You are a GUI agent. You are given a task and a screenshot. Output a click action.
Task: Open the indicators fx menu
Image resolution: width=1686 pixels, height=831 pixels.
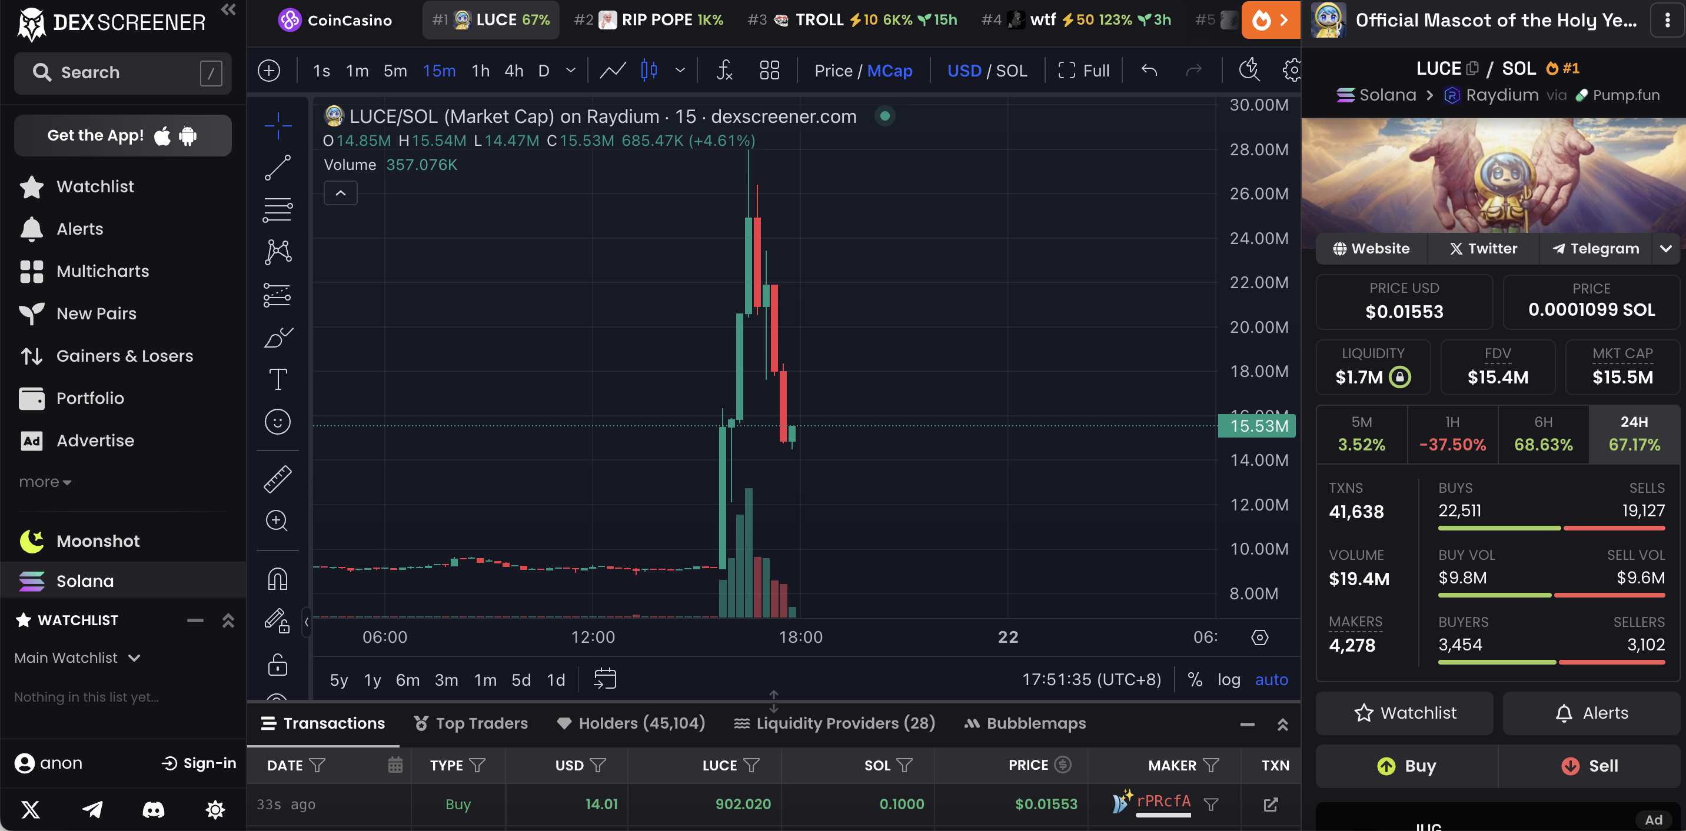click(724, 71)
